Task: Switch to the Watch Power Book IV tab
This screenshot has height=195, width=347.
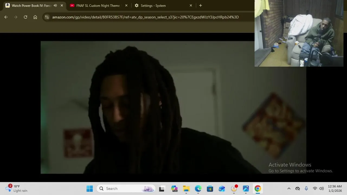Action: point(31,5)
